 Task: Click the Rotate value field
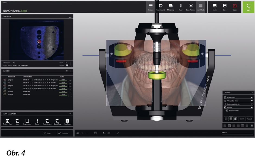(x=67, y=65)
